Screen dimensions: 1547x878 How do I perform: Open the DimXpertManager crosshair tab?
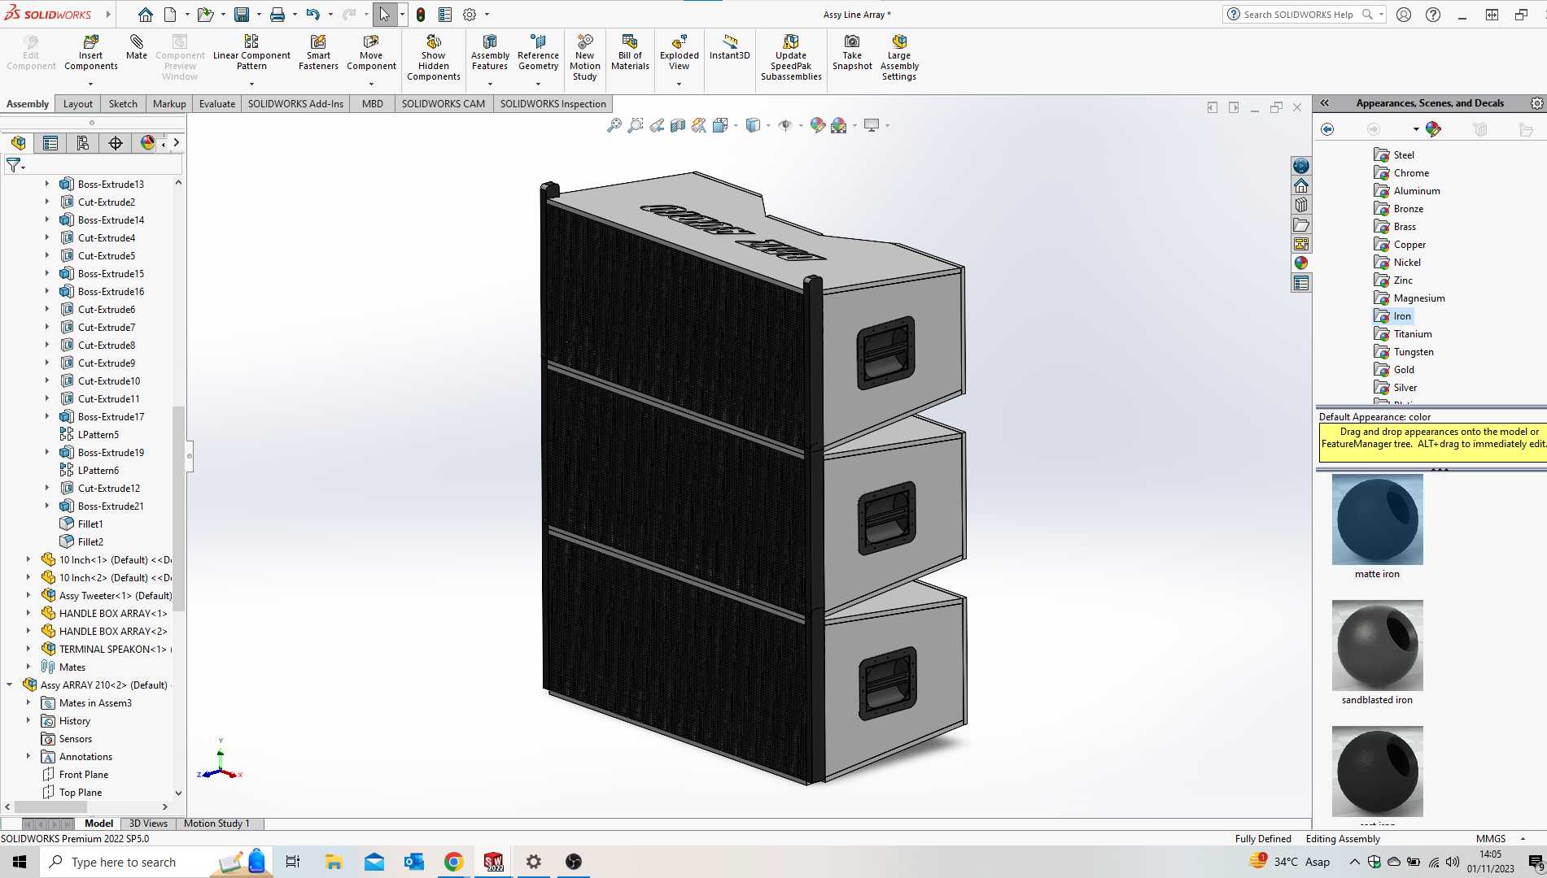coord(116,143)
